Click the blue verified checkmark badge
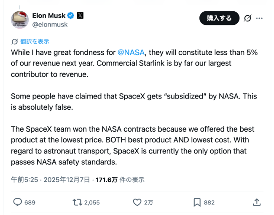This screenshot has width=274, height=215. pyautogui.click(x=71, y=16)
